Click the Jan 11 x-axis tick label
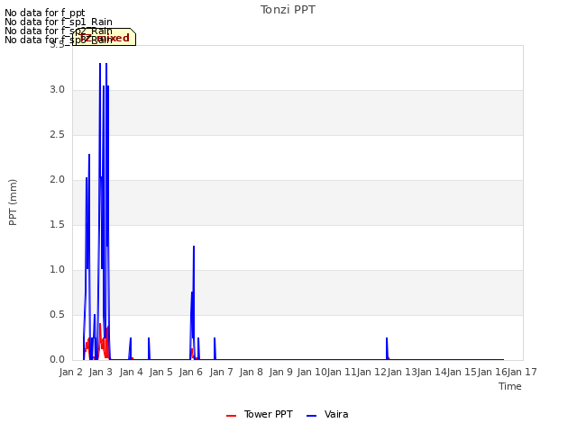Viewport: 577px width, 432px height. (x=342, y=372)
